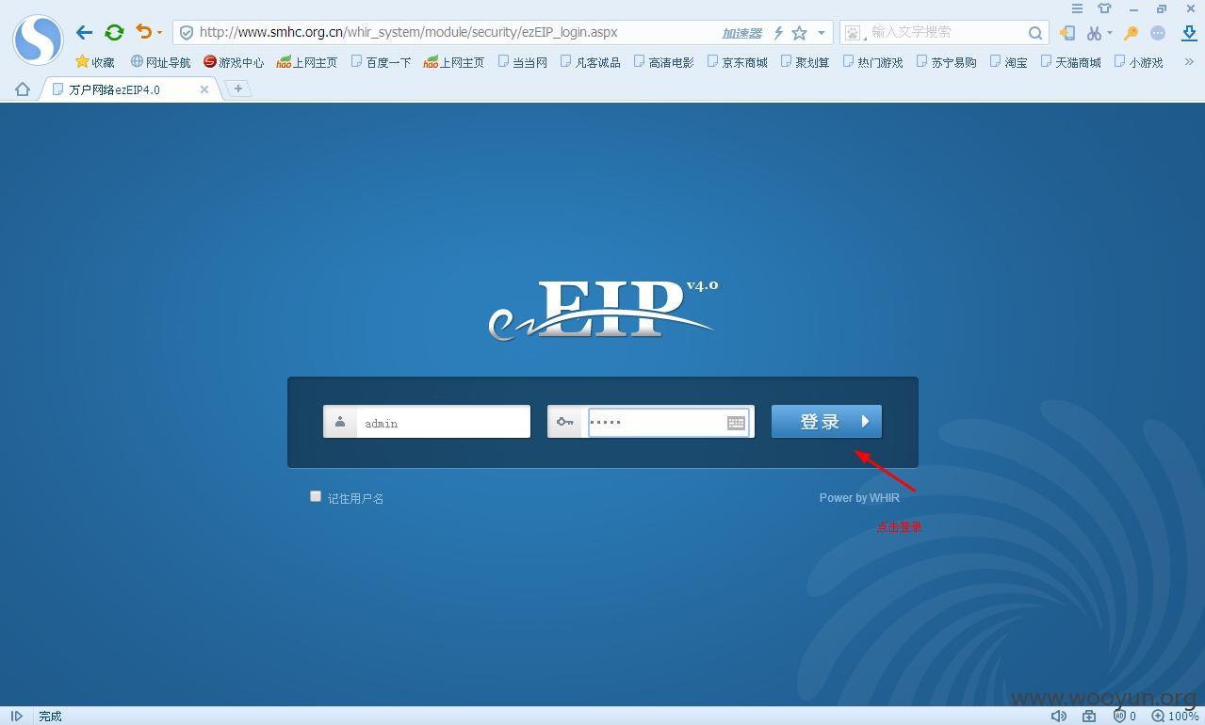Open 天猫商城 bookmark

[x=1071, y=62]
